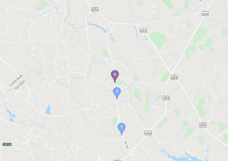Click the 3245 road shield nearest marker 3

coord(148,133)
